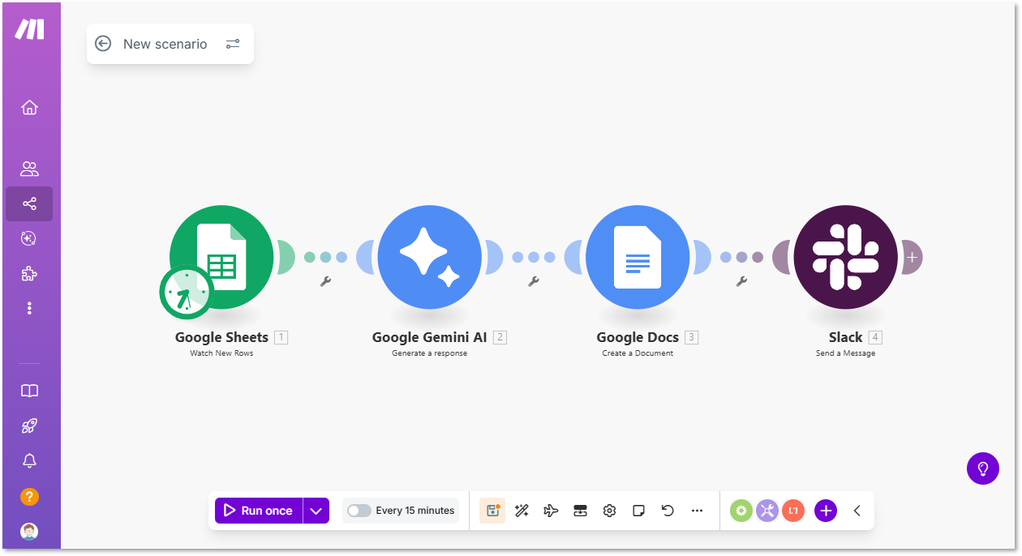This screenshot has height=556, width=1022.
Task: Click the Run once button
Action: pyautogui.click(x=259, y=511)
